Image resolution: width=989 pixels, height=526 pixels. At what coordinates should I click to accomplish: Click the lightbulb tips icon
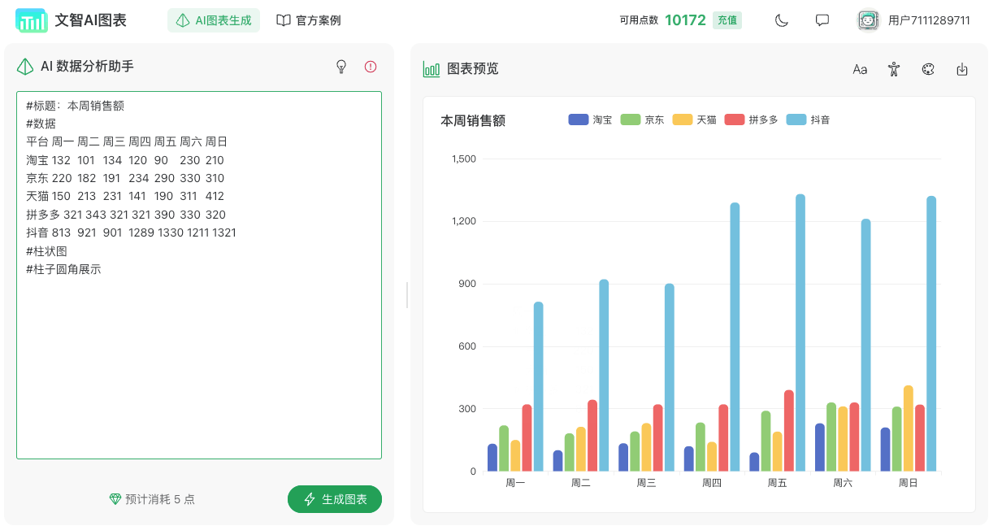[x=341, y=67]
